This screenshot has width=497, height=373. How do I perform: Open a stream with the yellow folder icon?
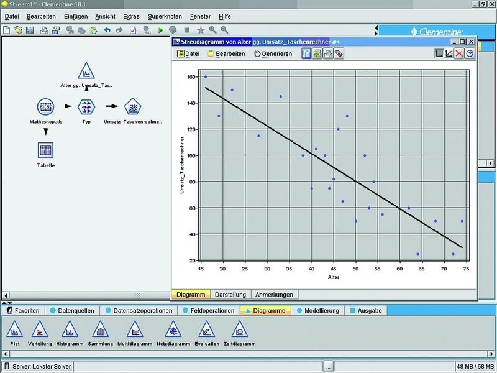[x=18, y=30]
